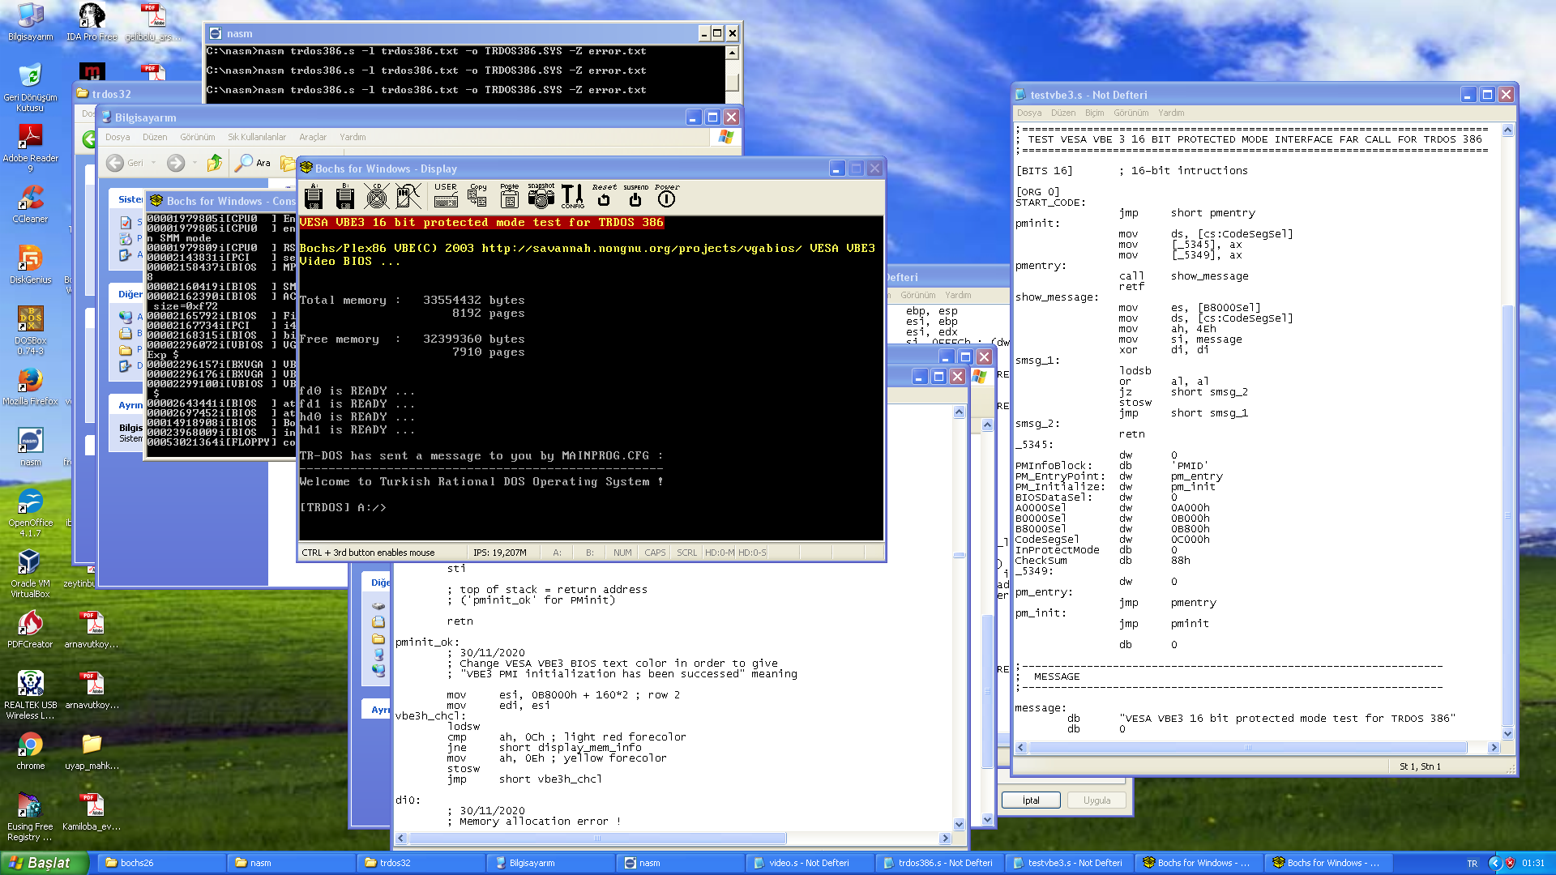Click the TR language indicator in tray

coord(1472,864)
